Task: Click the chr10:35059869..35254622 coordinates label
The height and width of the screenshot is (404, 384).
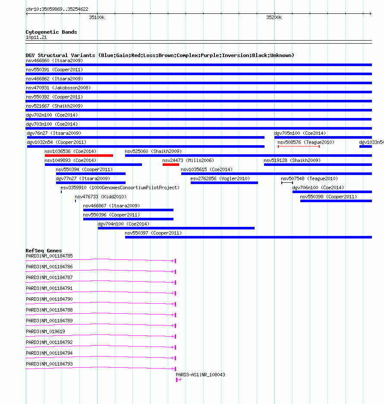Action: (57, 9)
